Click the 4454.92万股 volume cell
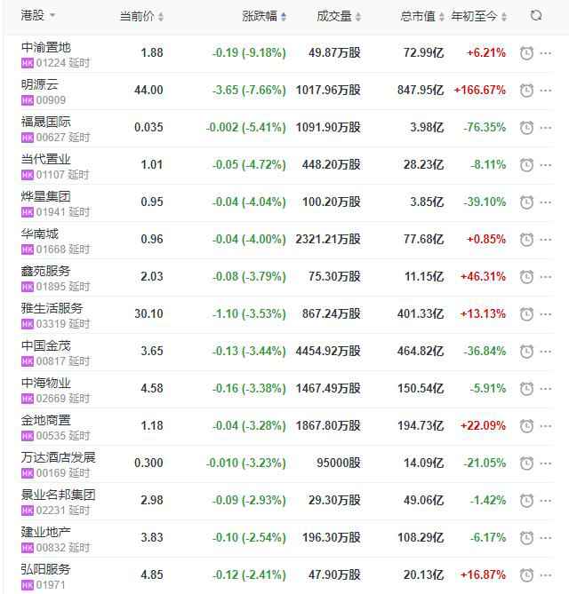 click(328, 352)
